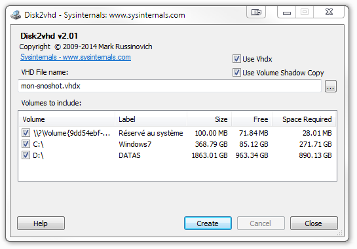
Task: Select the \\?\Volume{9dd54ebf volume name
Action: click(x=71, y=133)
